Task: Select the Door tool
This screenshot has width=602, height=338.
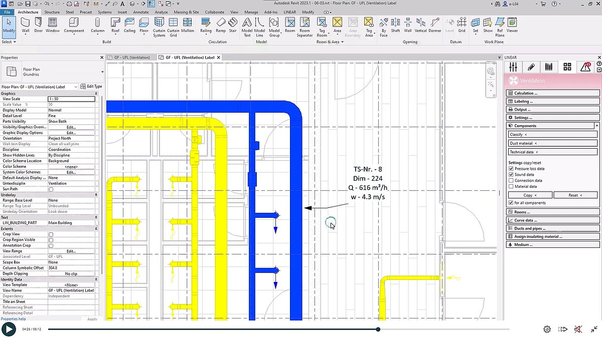Action: click(39, 25)
